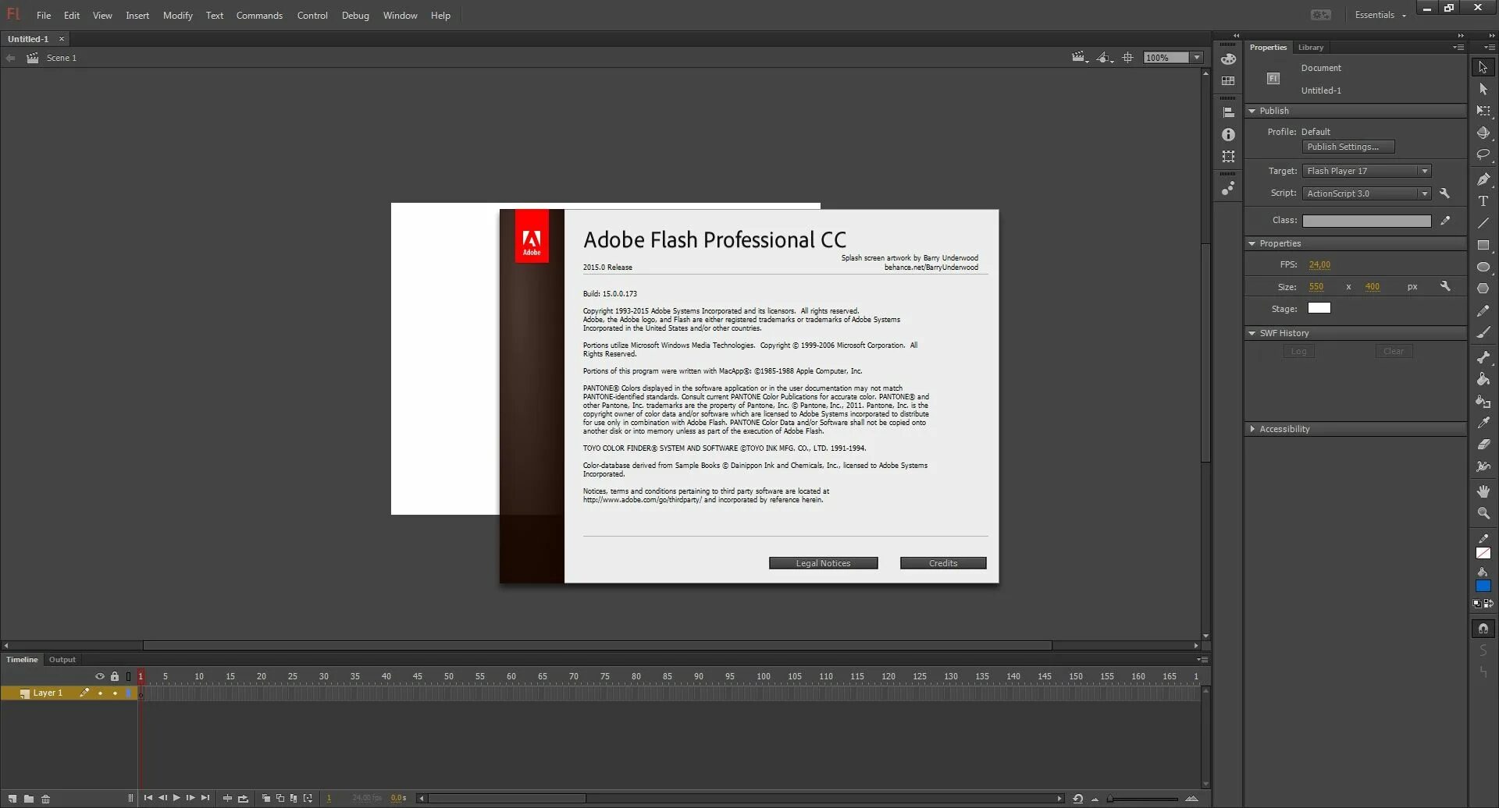Go to first frame of timeline
Viewport: 1499px width, 808px height.
(x=148, y=798)
